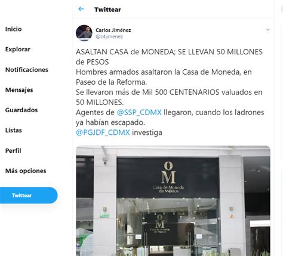The width and height of the screenshot is (283, 256).
Task: Open the @PGJDF_CDMX mention link
Action: (103, 132)
